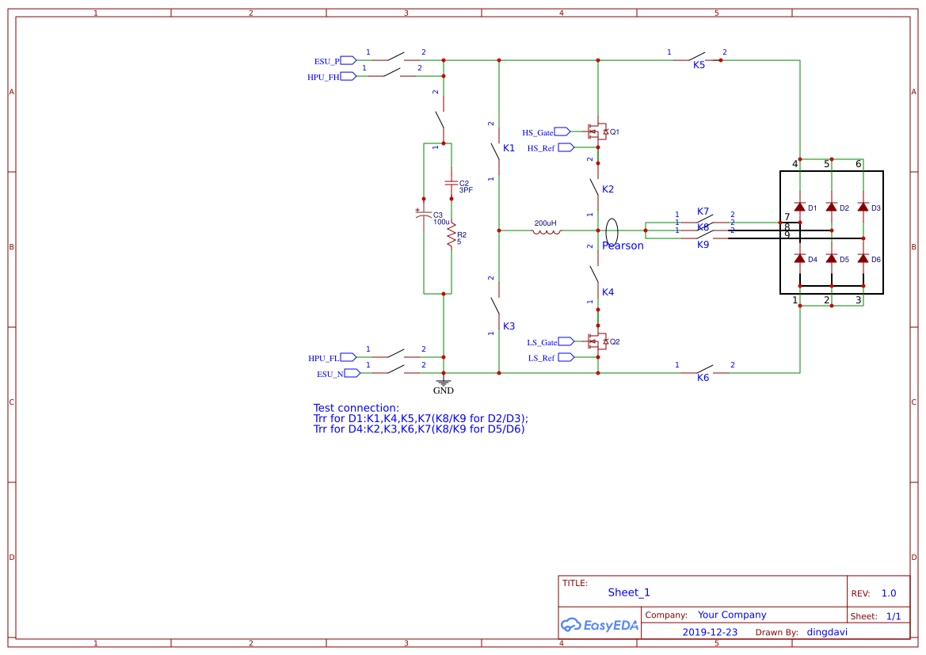Click the HS_Gate net port flag
Viewport: 926px width, 655px height.
coord(562,131)
